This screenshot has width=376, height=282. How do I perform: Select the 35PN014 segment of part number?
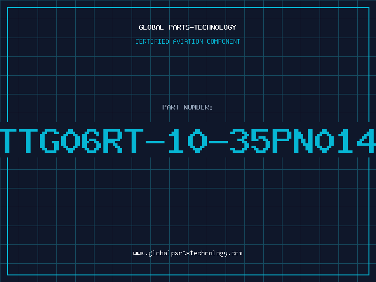tap(303, 141)
